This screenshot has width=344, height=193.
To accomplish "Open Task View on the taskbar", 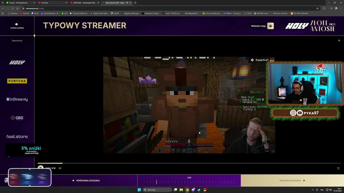I will coord(175,190).
